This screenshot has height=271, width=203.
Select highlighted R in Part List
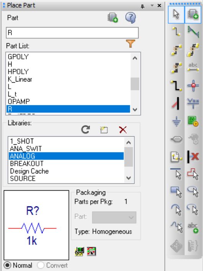68,109
